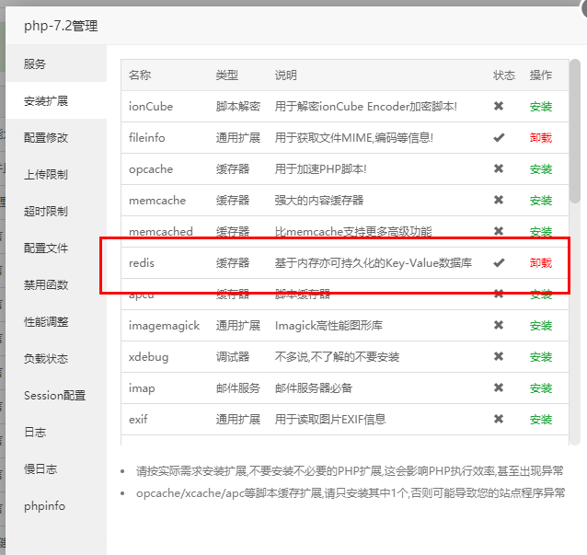View the 负载状态 tab

pos(46,359)
